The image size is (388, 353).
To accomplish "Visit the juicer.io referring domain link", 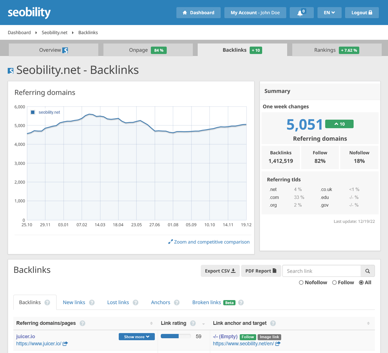I will [x=25, y=336].
